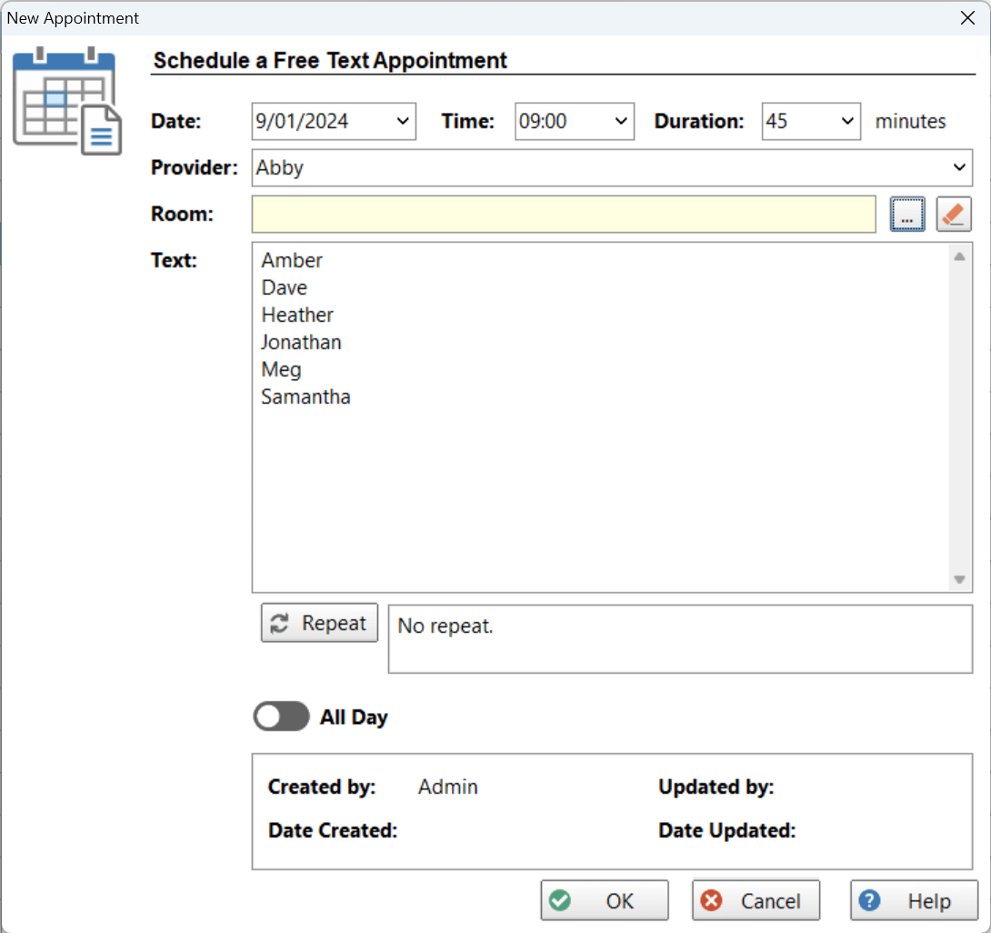Click the calendar appointment icon
Screen dimensions: 991x933
(67, 101)
